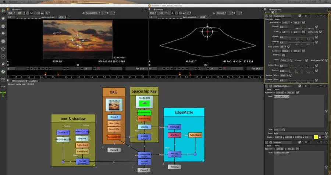Screen dimensions: 331x175
Task: Open the Skew Order XY dropdown
Action: tap(283, 47)
